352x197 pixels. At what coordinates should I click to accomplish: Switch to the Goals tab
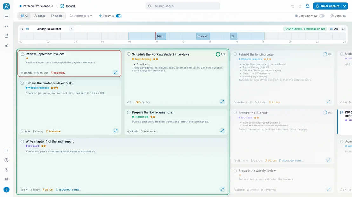click(57, 16)
